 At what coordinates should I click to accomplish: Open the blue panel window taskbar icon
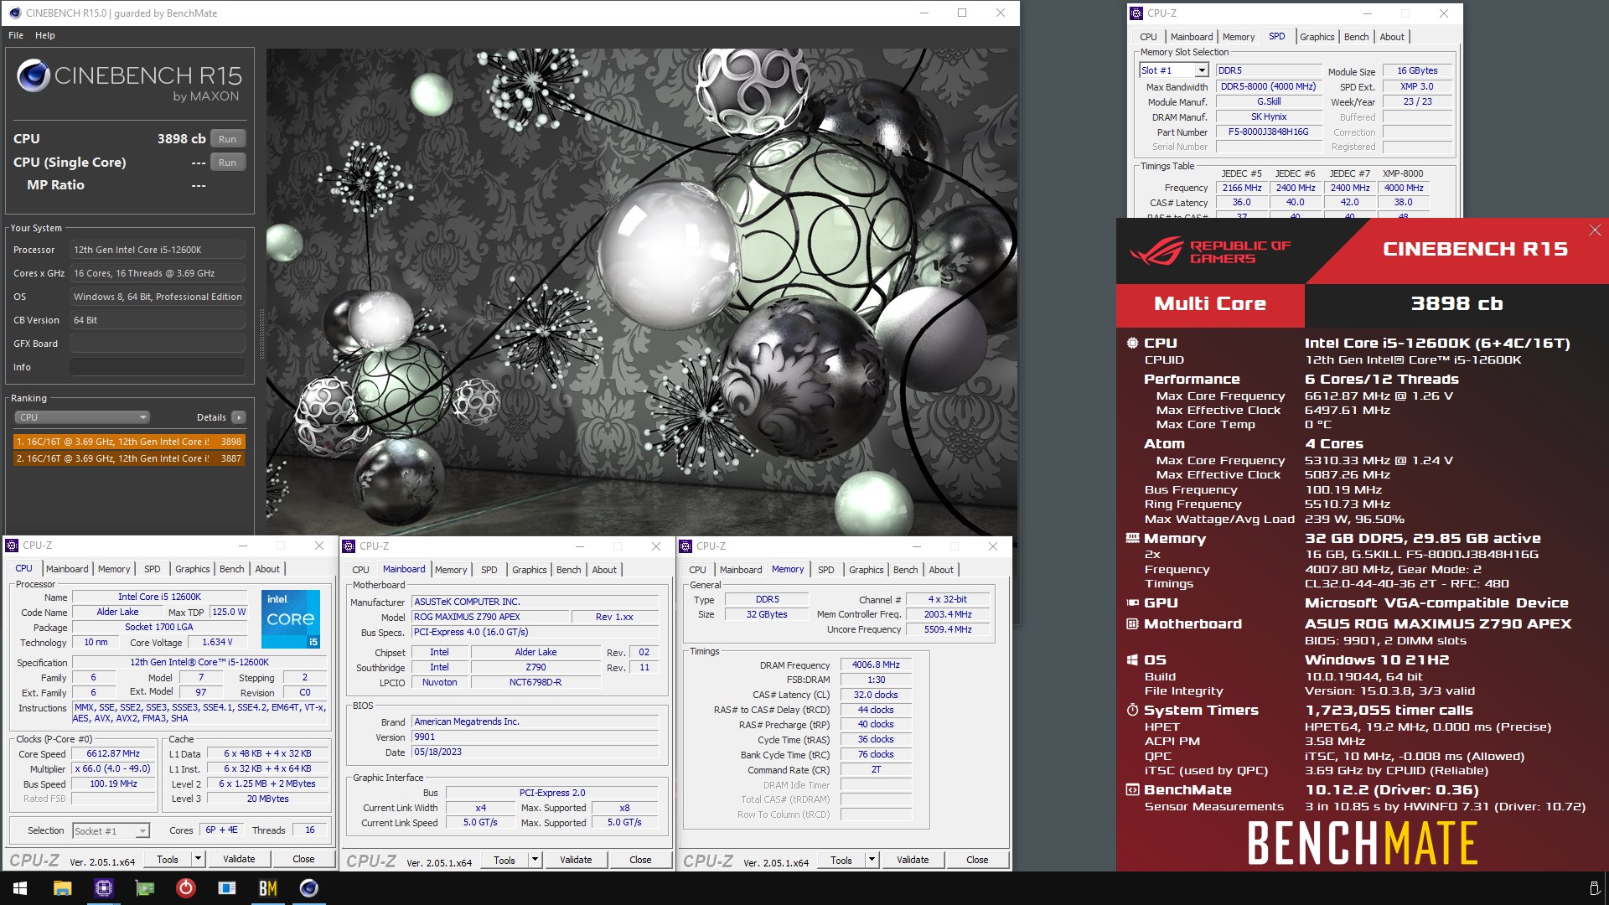coord(227,888)
